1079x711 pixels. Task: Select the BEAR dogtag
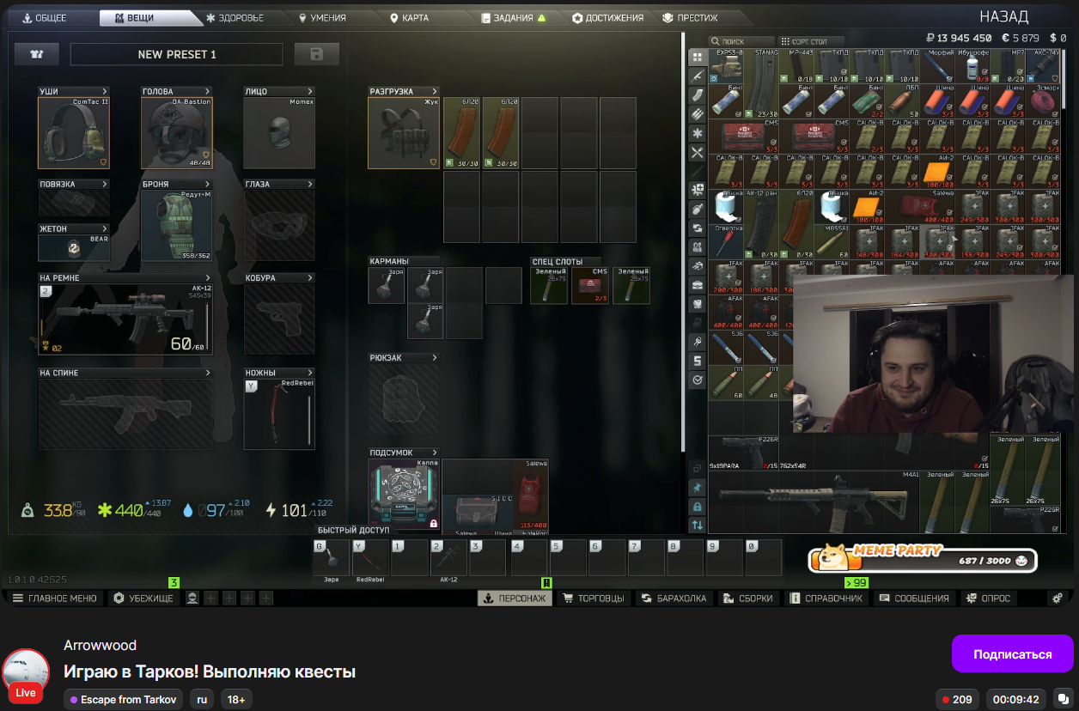[x=74, y=248]
